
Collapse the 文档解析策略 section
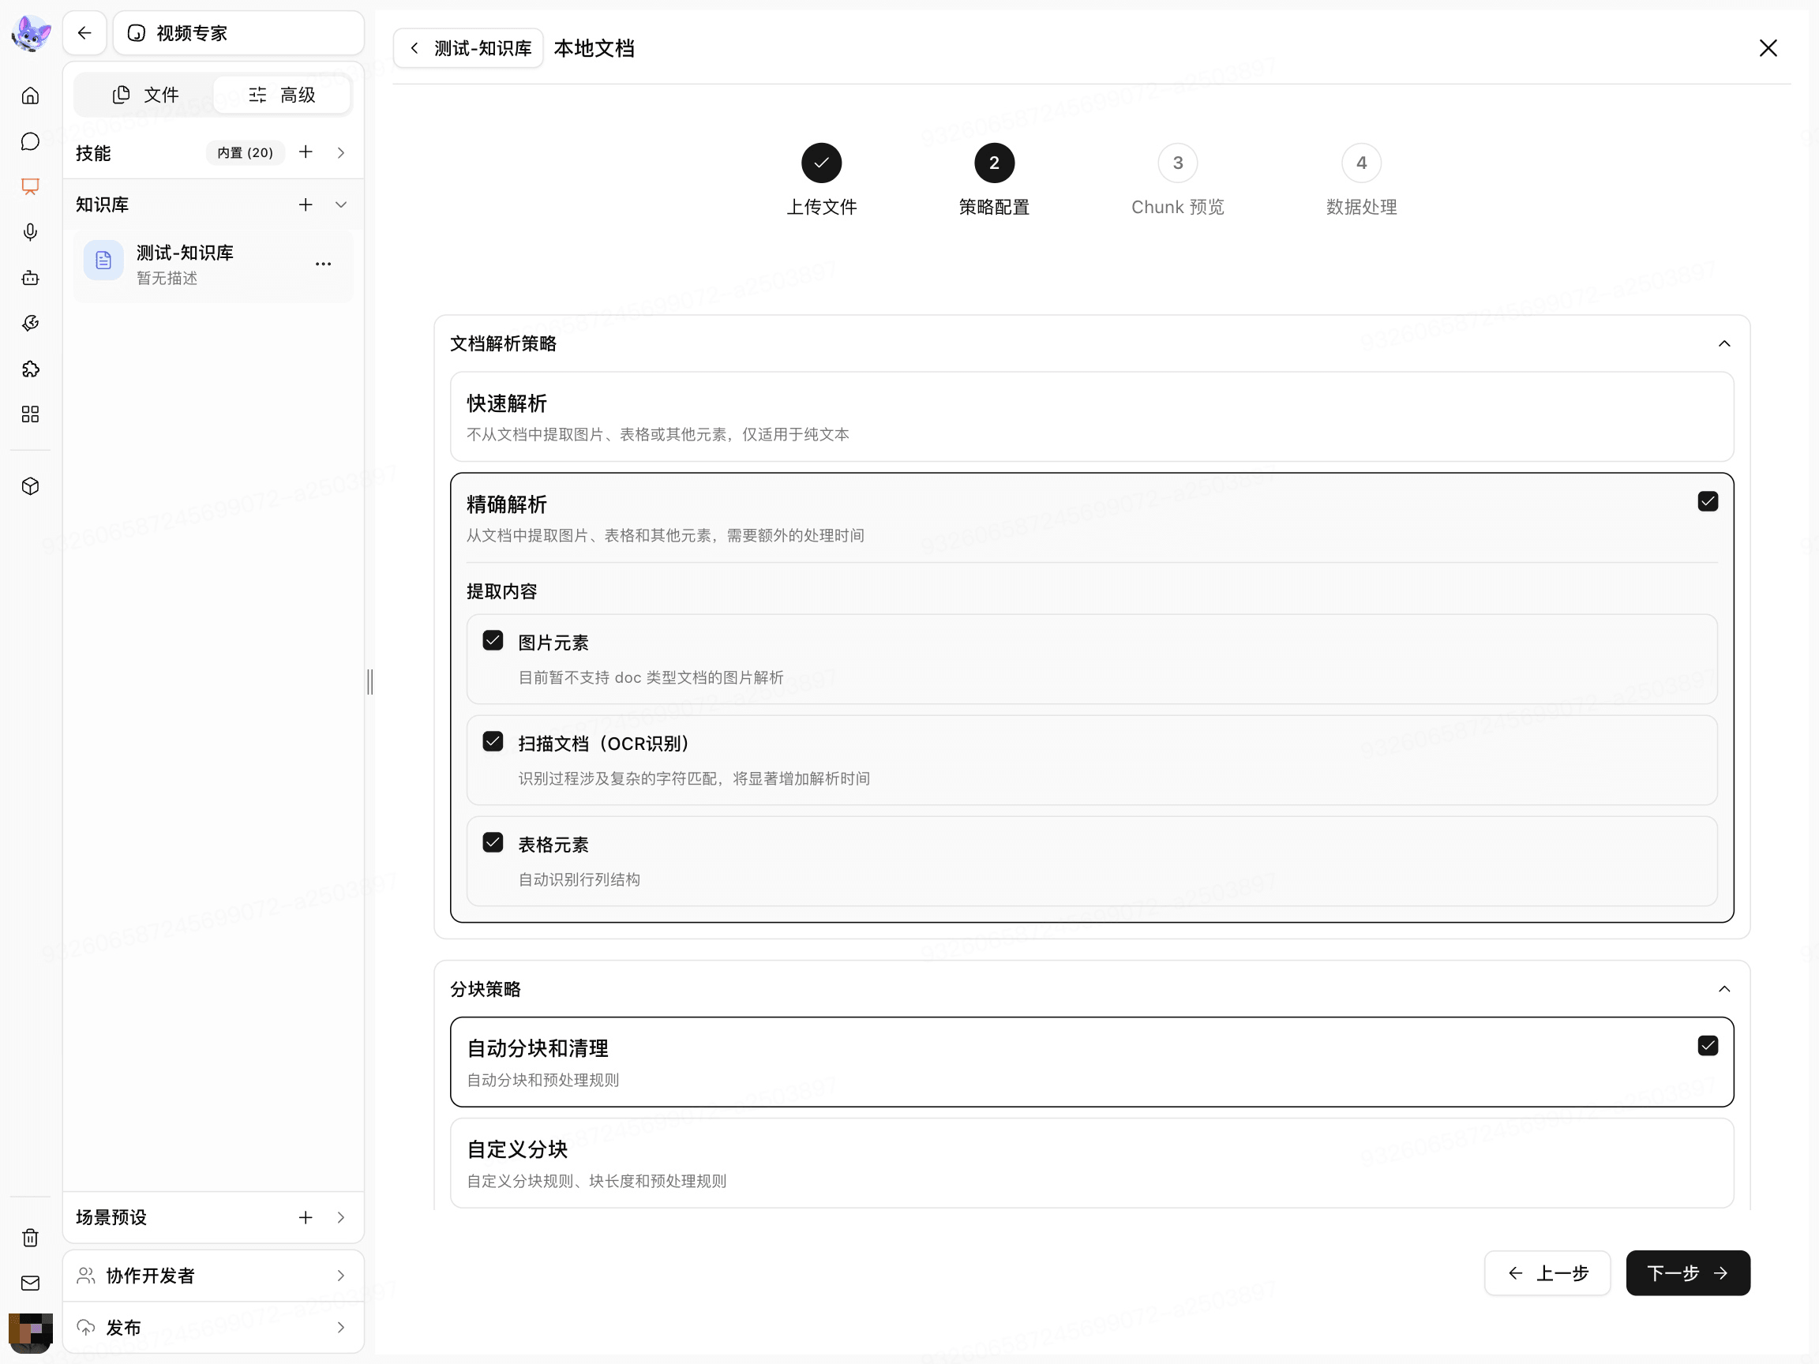coord(1723,343)
